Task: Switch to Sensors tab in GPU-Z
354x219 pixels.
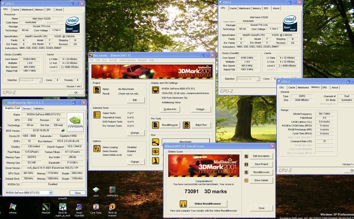Action: pyautogui.click(x=27, y=109)
